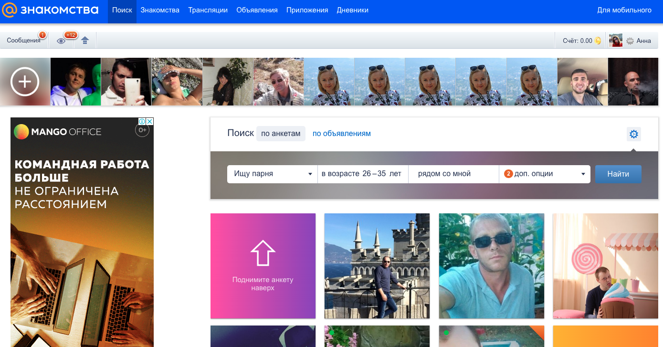Open the Знакомства logo home link

tap(50, 10)
